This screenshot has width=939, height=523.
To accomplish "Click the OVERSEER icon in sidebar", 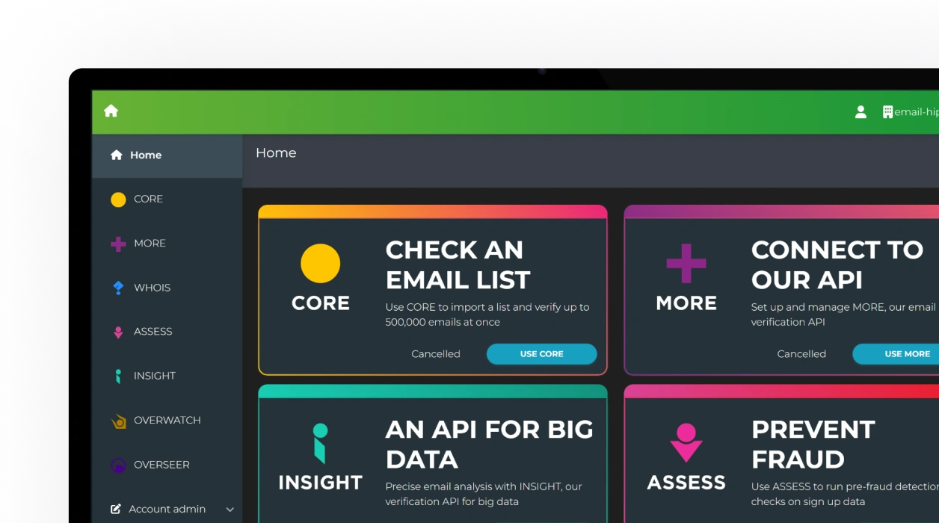I will 118,465.
